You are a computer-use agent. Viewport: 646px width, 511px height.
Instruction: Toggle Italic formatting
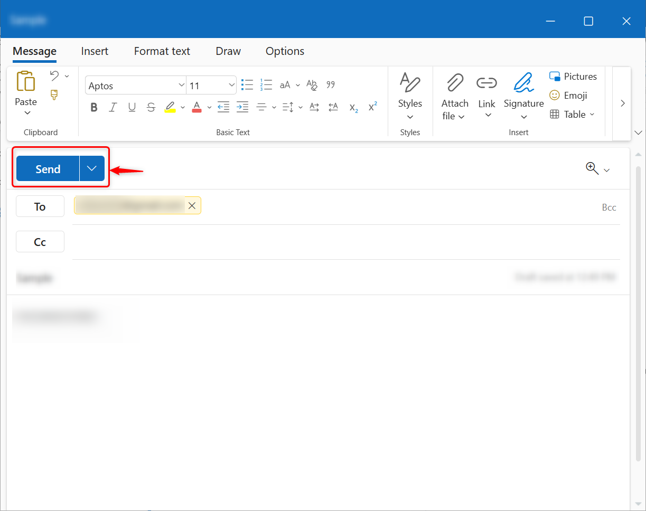pos(113,107)
